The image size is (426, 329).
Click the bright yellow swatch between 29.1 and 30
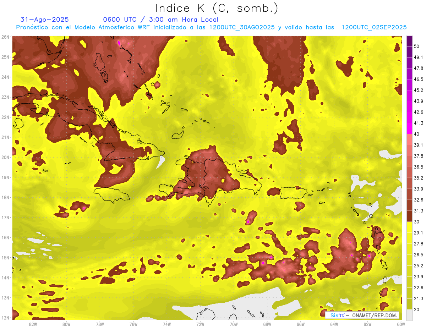coord(410,227)
